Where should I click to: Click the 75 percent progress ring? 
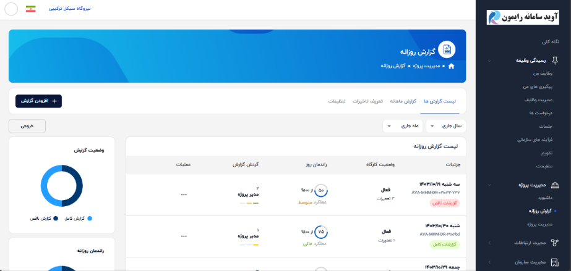321,233
